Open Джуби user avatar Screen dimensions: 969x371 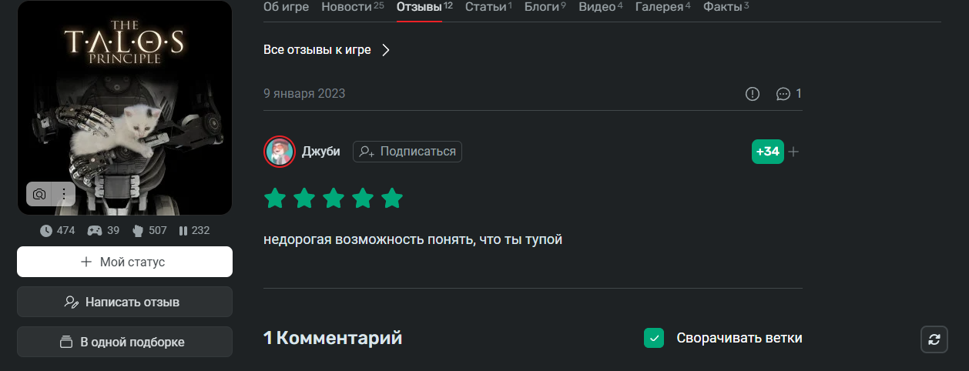pyautogui.click(x=280, y=152)
